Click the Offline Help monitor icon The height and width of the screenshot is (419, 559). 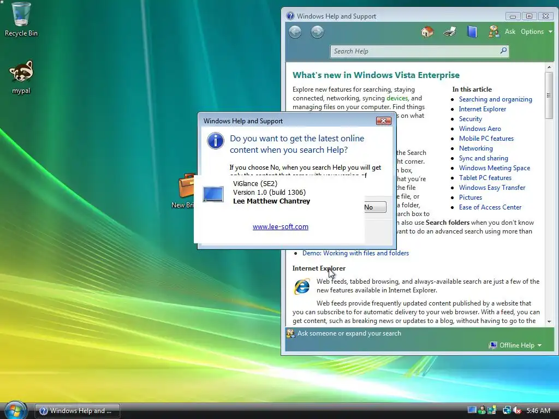(x=493, y=345)
